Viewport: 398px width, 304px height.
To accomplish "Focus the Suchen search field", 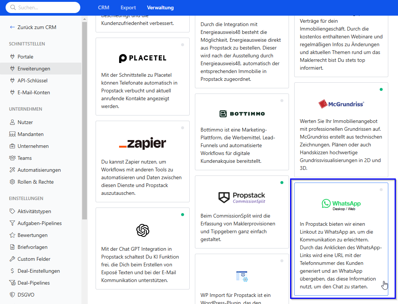I will click(45, 7).
